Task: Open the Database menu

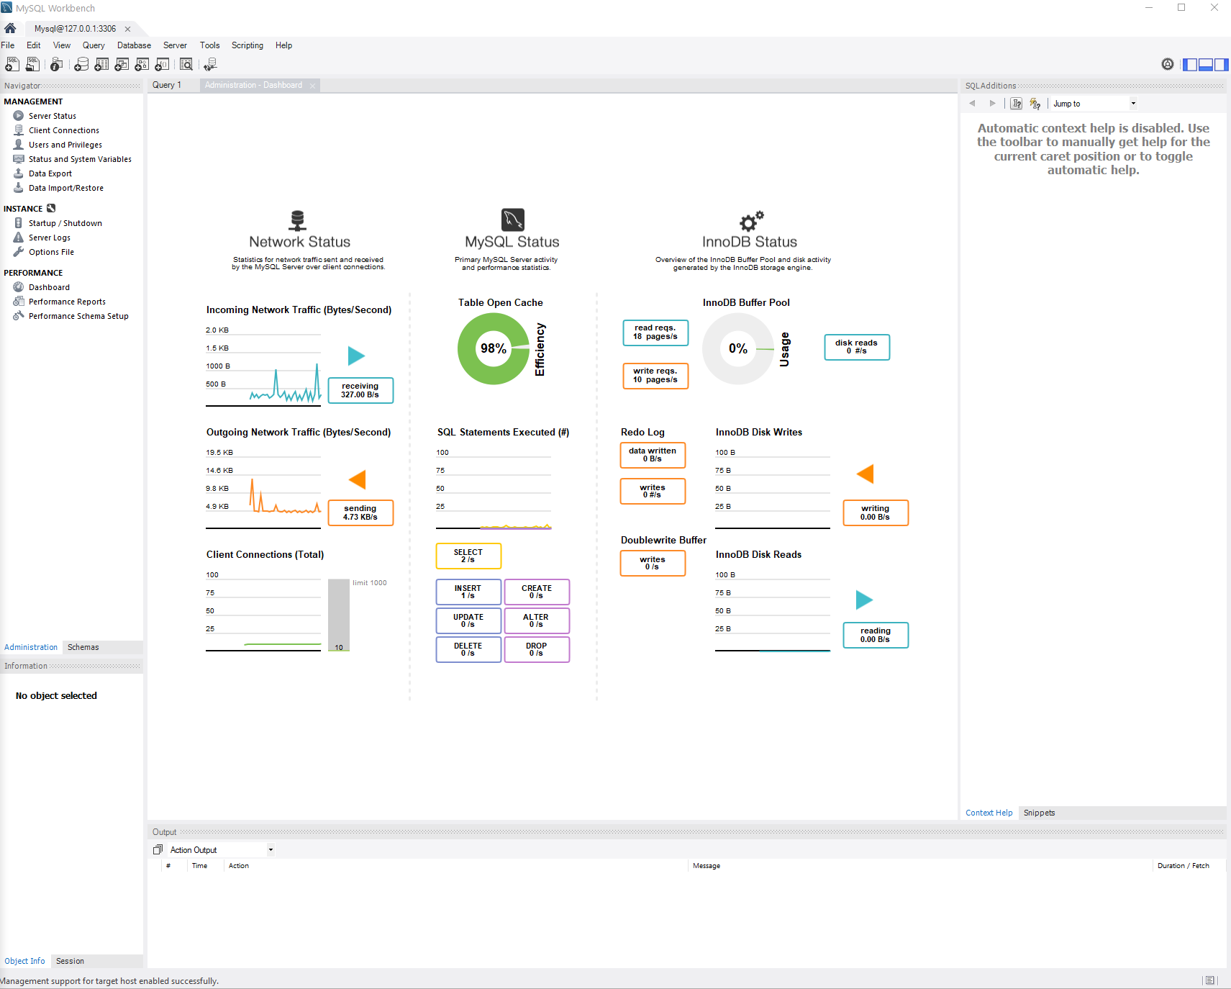Action: [135, 45]
